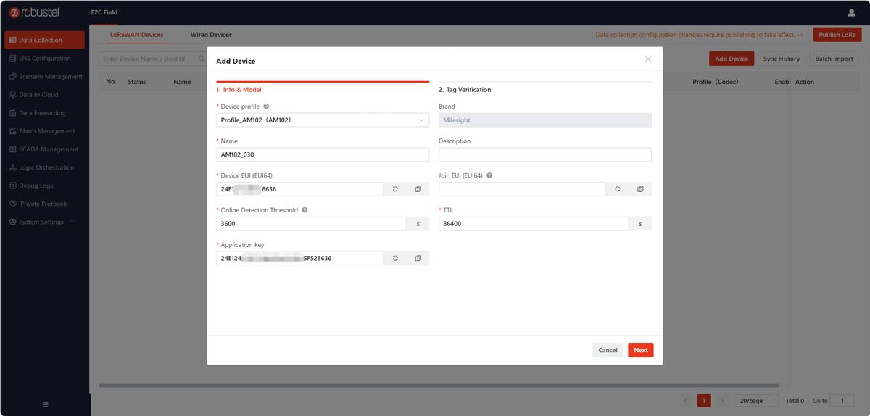Click Batch Import button
The width and height of the screenshot is (870, 416).
tap(834, 59)
